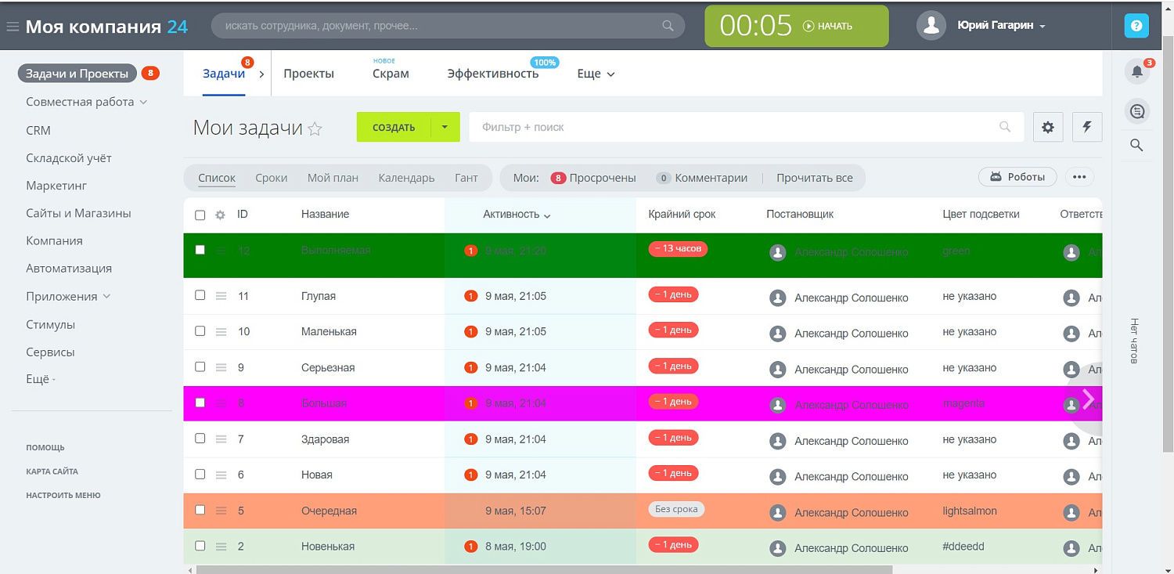Tick the checkbox for task Маленькая
Image resolution: width=1174 pixels, height=574 pixels.
200,331
